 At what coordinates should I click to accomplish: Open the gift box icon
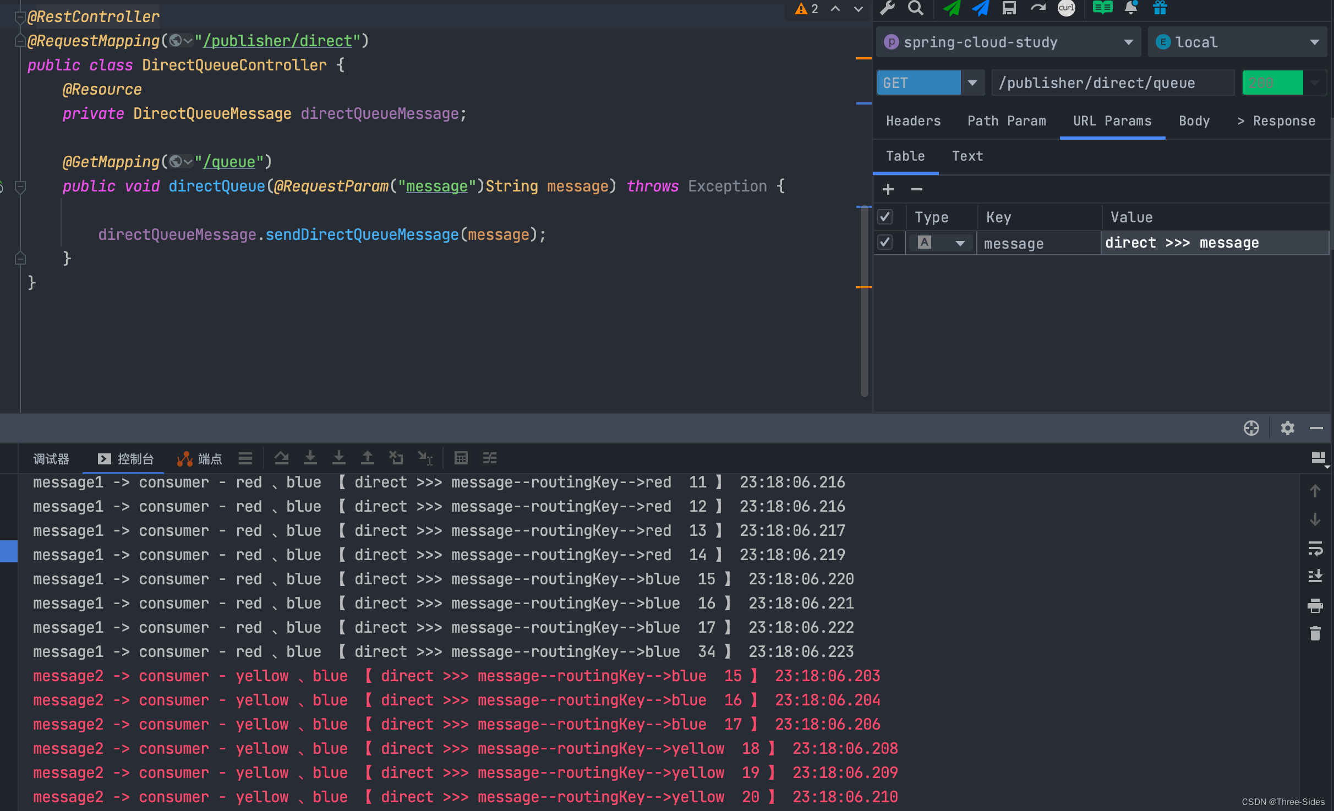pos(1160,8)
